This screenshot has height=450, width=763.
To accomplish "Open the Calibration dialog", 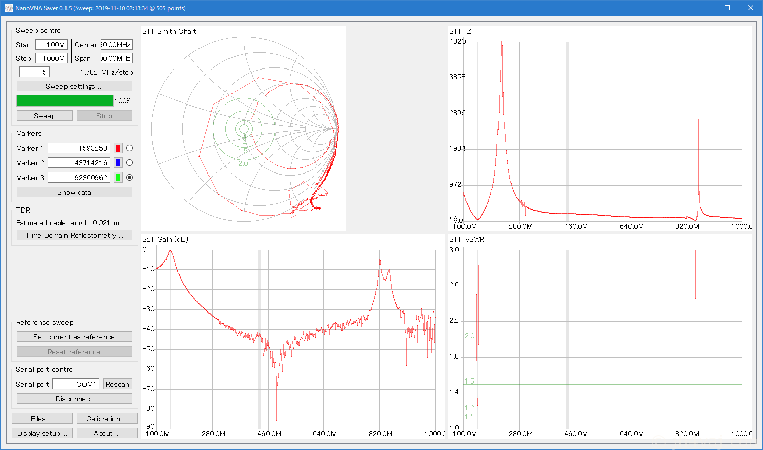I will 107,419.
